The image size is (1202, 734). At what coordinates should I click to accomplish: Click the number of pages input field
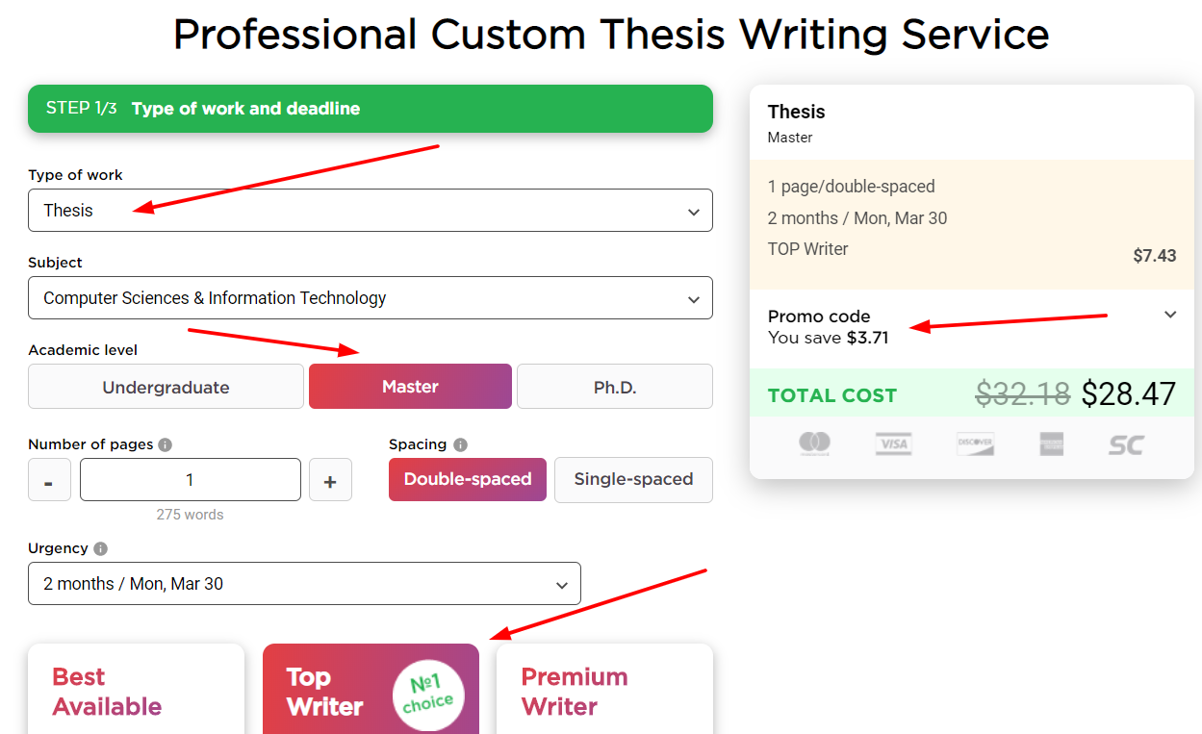190,479
